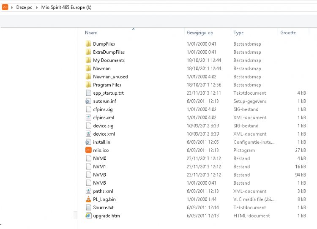Select the install.ini settings icon
The height and width of the screenshot is (229, 317).
(x=88, y=142)
